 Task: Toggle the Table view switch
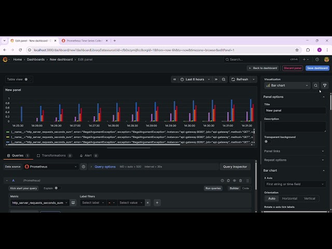click(x=27, y=79)
